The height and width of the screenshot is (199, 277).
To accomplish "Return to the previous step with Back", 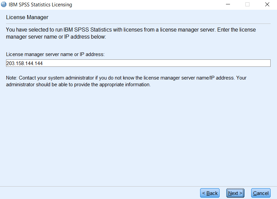I will click(x=210, y=193).
